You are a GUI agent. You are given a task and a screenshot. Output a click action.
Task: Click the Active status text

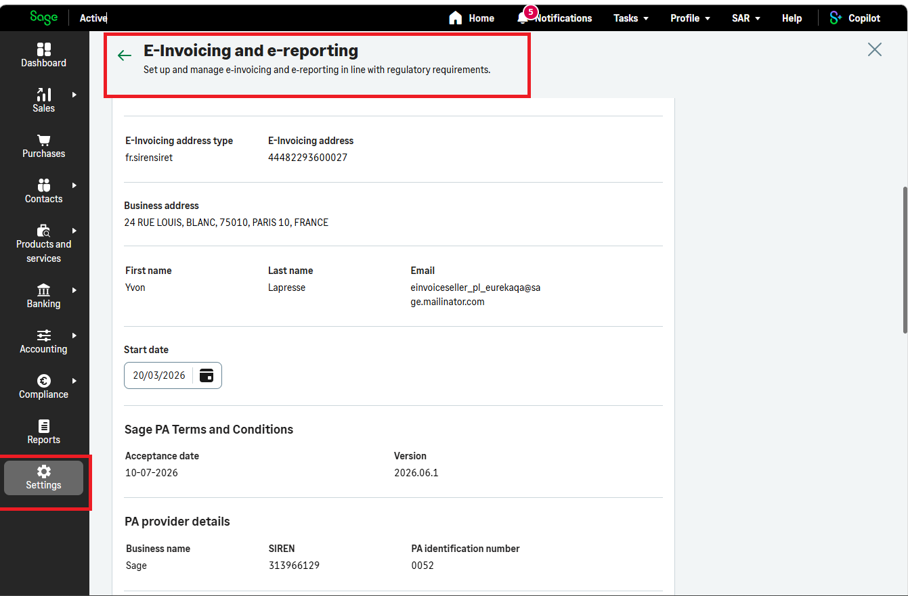93,18
